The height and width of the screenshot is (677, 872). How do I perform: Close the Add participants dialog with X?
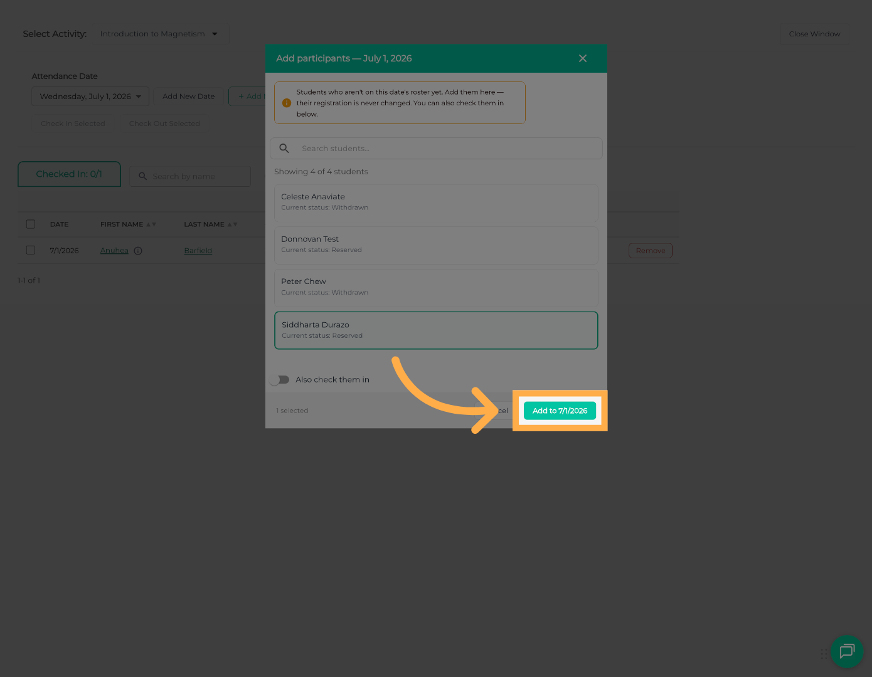coord(583,58)
